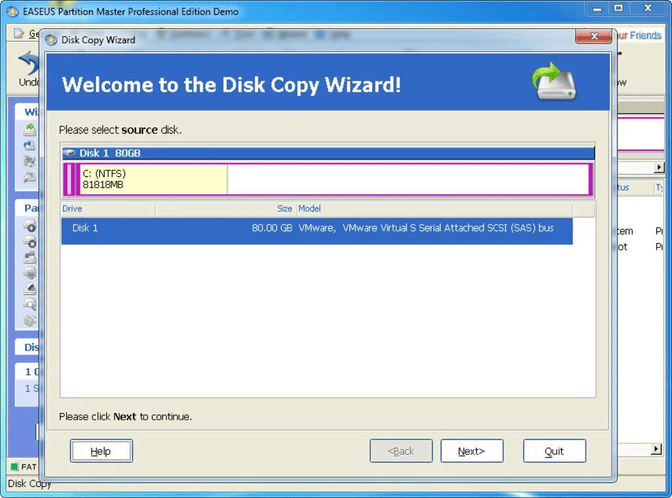672x498 pixels.
Task: Click the green-arrow drive icon under Wizards
Action: coord(30,129)
